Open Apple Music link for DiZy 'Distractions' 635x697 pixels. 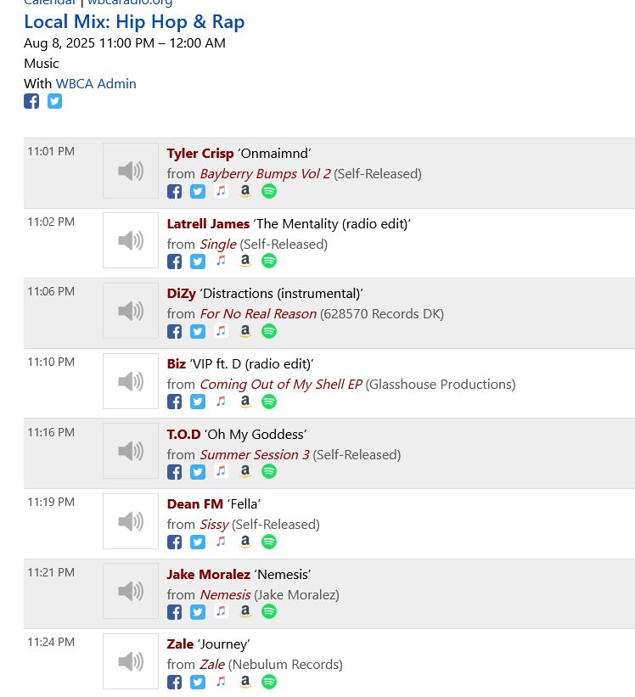click(221, 331)
